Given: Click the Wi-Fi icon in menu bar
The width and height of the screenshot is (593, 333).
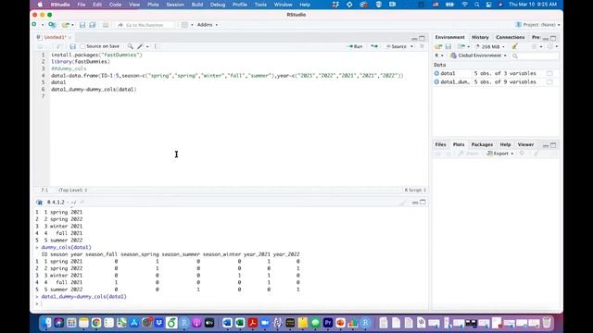Looking at the screenshot, I should [464, 5].
